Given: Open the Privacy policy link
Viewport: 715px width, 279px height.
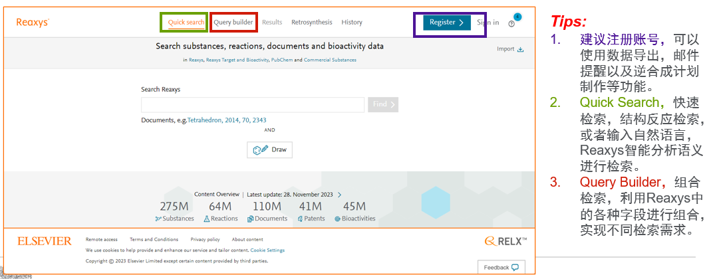Looking at the screenshot, I should pyautogui.click(x=206, y=239).
